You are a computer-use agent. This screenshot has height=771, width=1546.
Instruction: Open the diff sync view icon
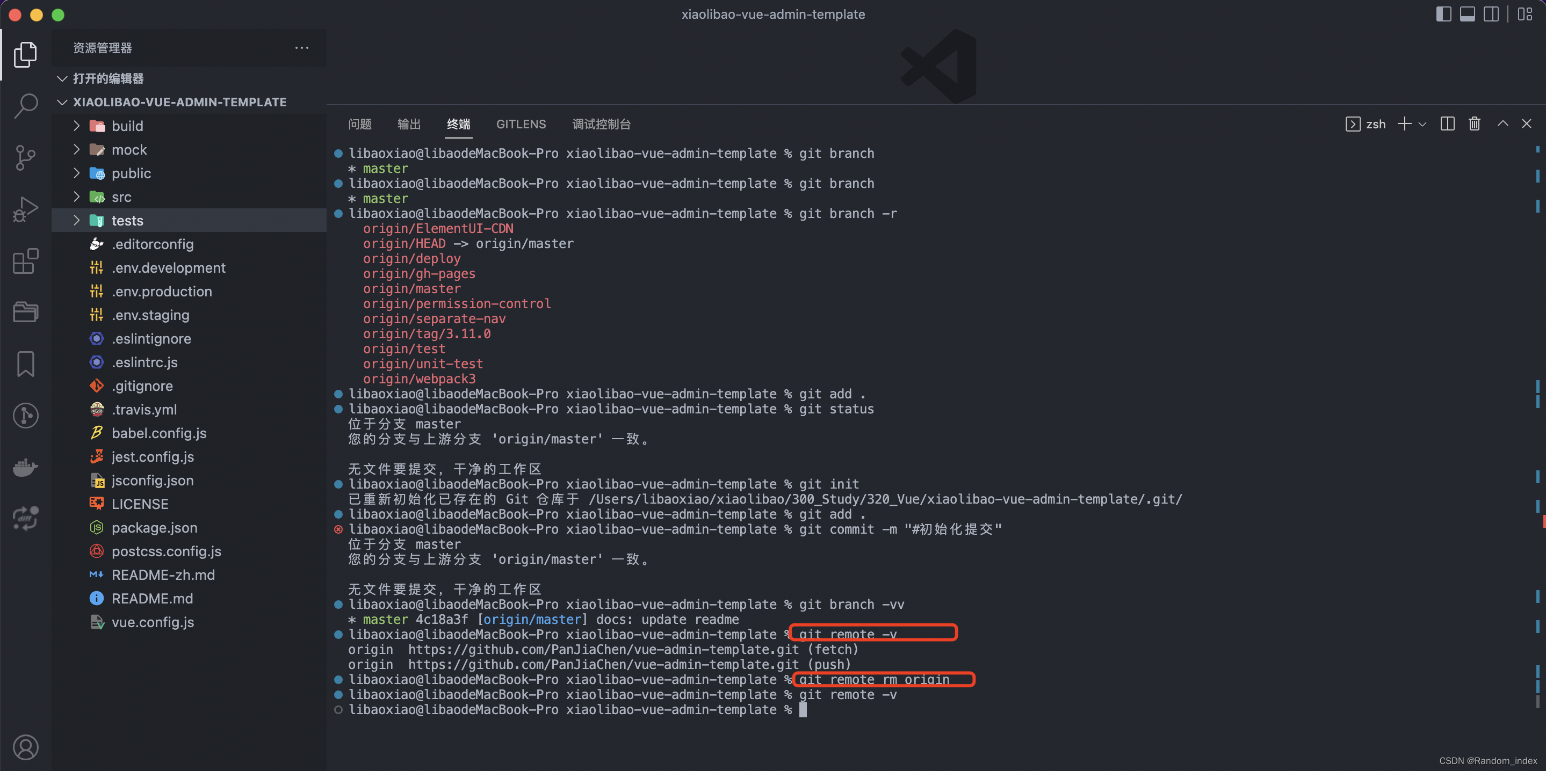[25, 519]
